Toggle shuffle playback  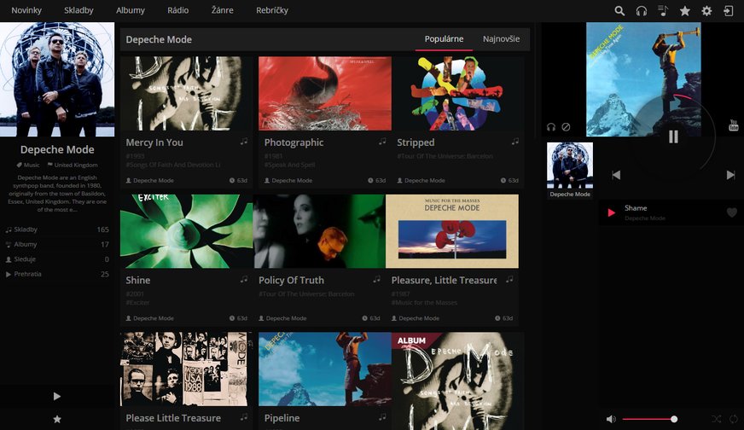pyautogui.click(x=716, y=419)
